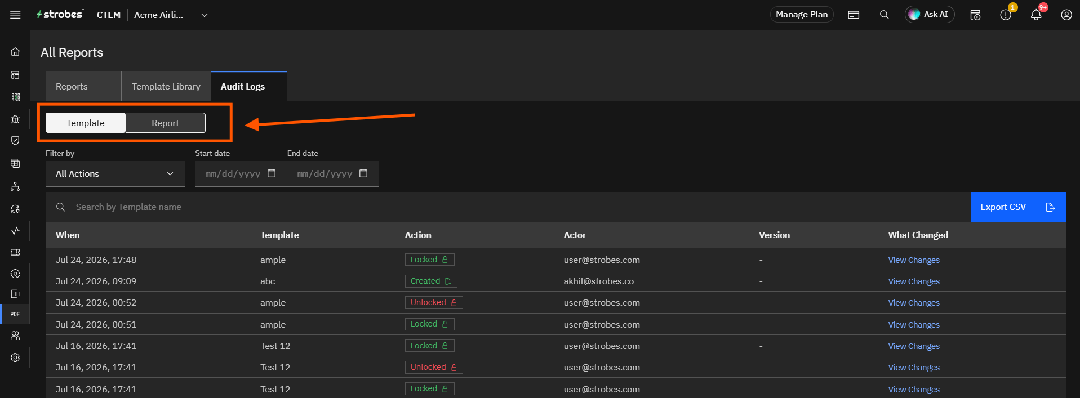
Task: Open the apps grid sidebar icon
Action: [15, 97]
